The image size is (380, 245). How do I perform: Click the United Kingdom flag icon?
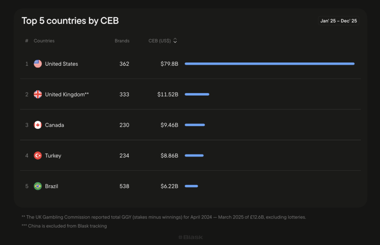click(x=38, y=94)
